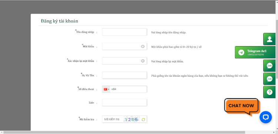The width and height of the screenshot is (278, 134).
Task: Click the left arrow of horizontal scrollbar
Action: [1, 132]
